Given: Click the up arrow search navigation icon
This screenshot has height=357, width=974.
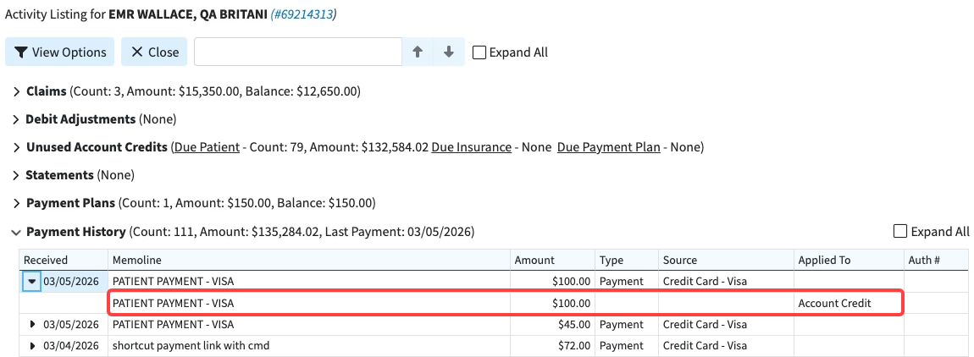Looking at the screenshot, I should coord(418,52).
